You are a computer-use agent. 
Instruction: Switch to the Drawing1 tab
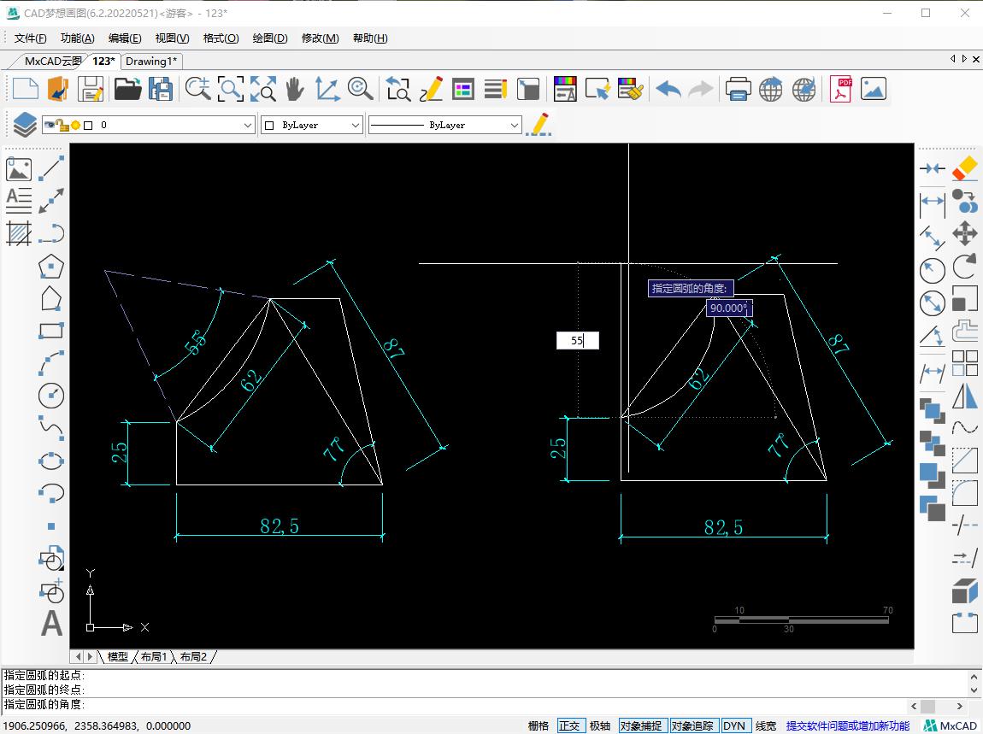pos(151,61)
